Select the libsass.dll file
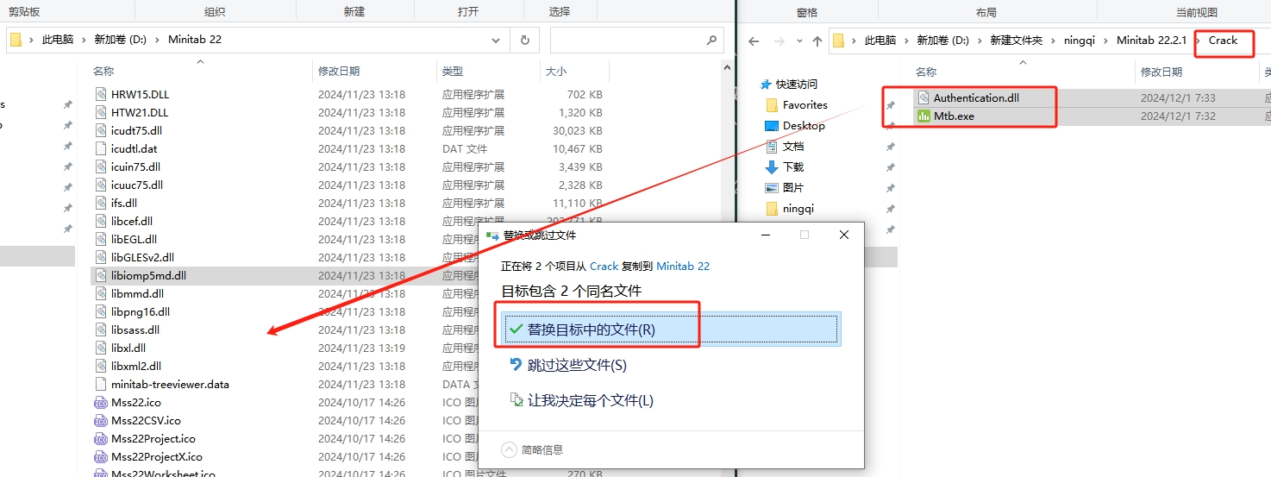 tap(135, 330)
